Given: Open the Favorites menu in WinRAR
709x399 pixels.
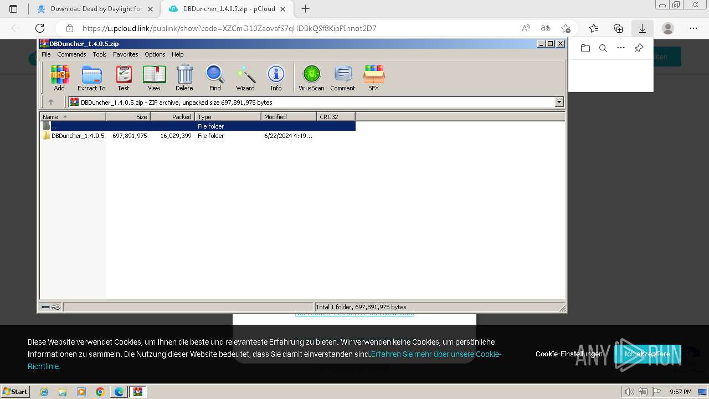Looking at the screenshot, I should pos(126,54).
